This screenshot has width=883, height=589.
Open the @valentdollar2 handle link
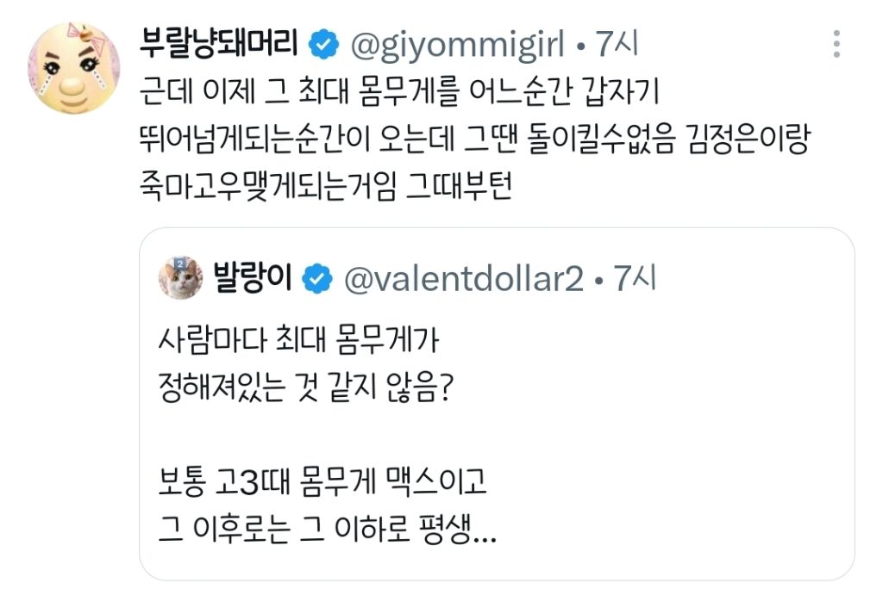tap(463, 279)
